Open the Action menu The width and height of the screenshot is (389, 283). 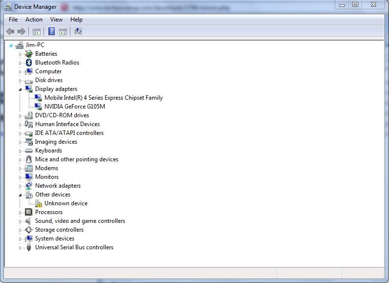34,20
